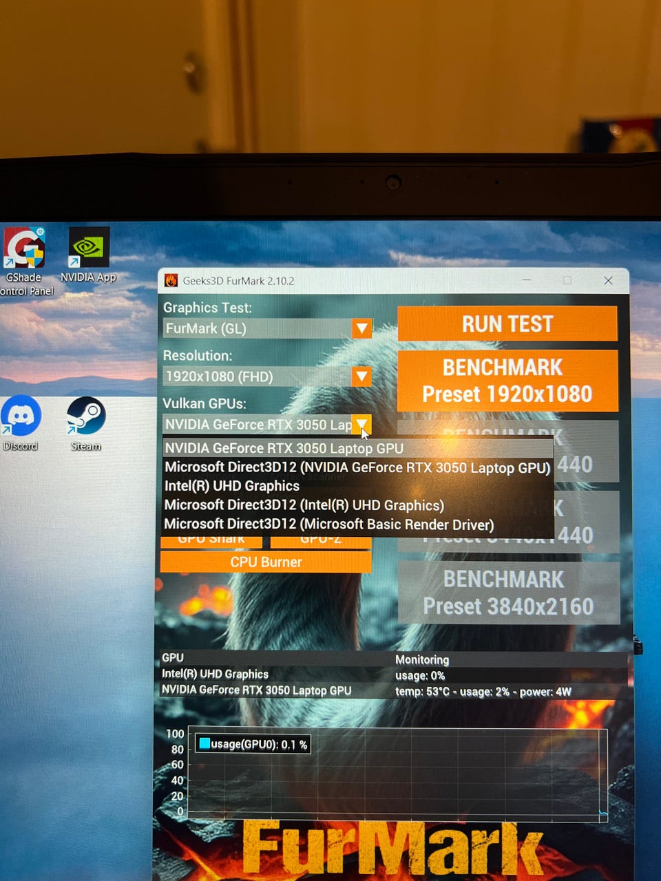Click the usage(GPU0) legend in graph
Image resolution: width=661 pixels, height=881 pixels.
tap(253, 744)
